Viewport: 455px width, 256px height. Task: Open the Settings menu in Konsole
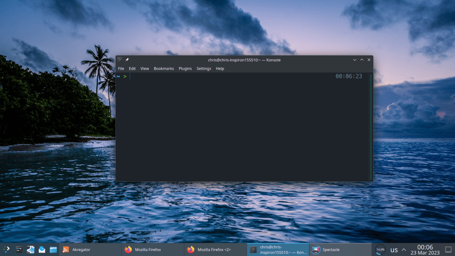[x=204, y=69]
